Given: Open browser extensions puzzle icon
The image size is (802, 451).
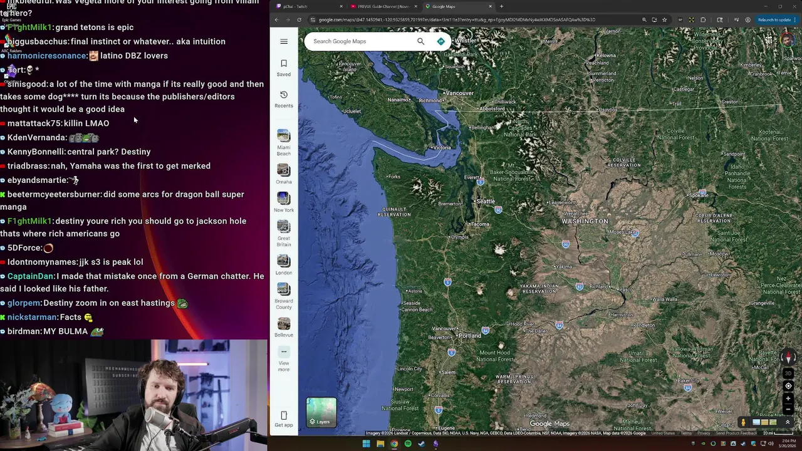Looking at the screenshot, I should 703,19.
